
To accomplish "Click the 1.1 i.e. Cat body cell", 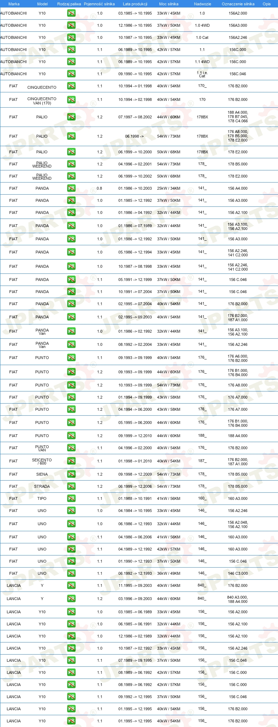I will tap(202, 74).
